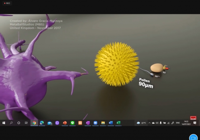Switch to PowerPoint in taskbar
Image resolution: width=200 pixels, height=140 pixels.
pos(65,123)
